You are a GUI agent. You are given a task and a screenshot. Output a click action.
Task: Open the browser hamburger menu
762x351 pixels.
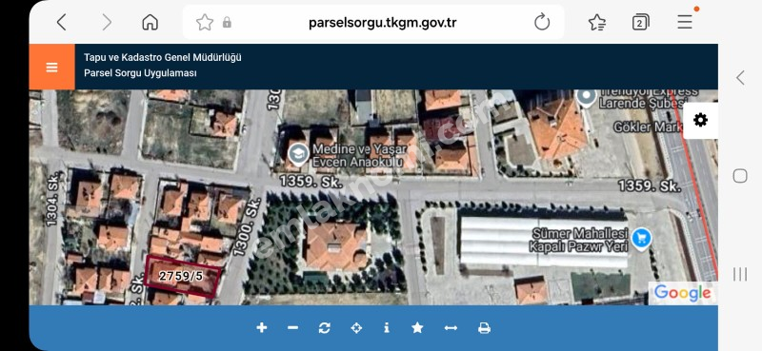(x=685, y=22)
